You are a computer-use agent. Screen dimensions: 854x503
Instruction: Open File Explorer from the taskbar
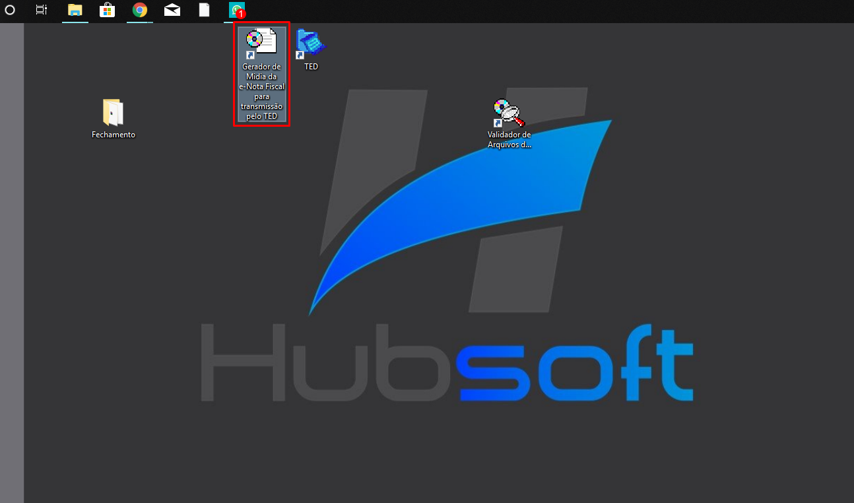click(75, 10)
